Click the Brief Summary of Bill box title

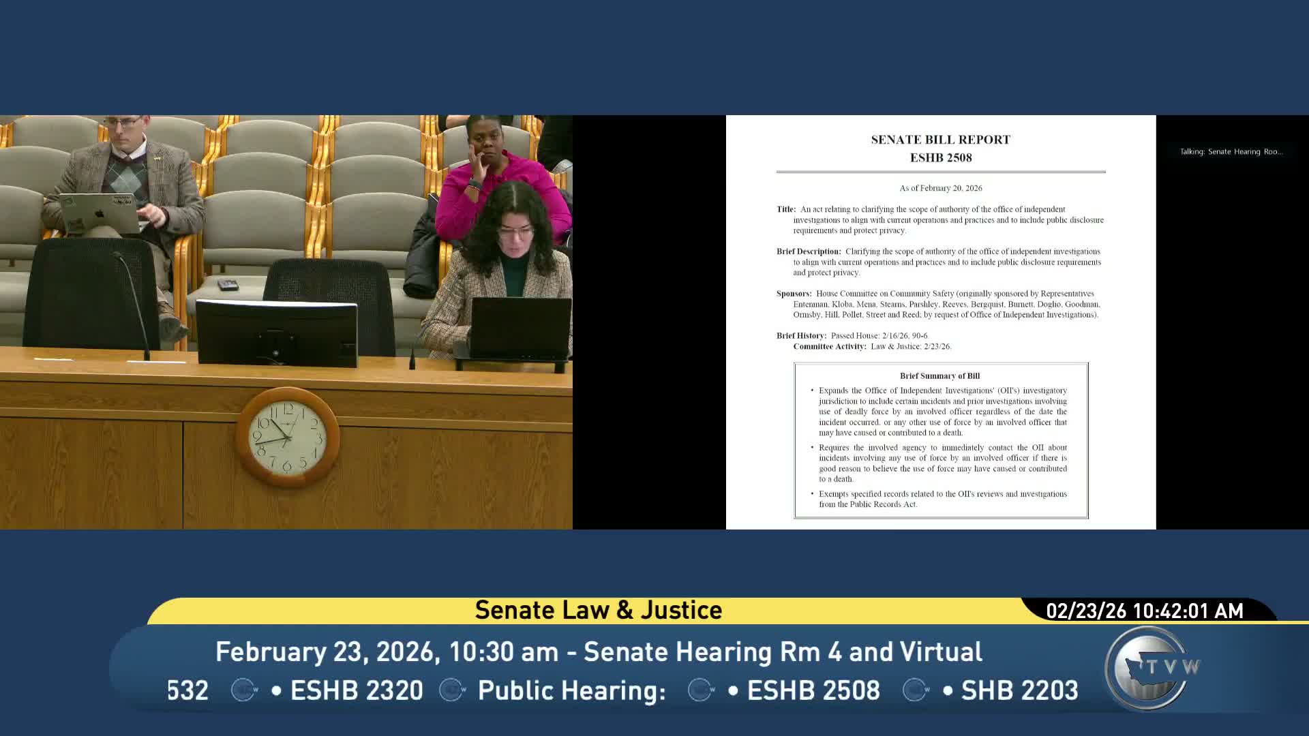click(939, 375)
